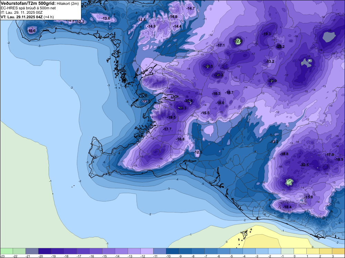Click the -17.7 temperature label
Viewport: 345px width, 258px height.
pyautogui.click(x=167, y=129)
